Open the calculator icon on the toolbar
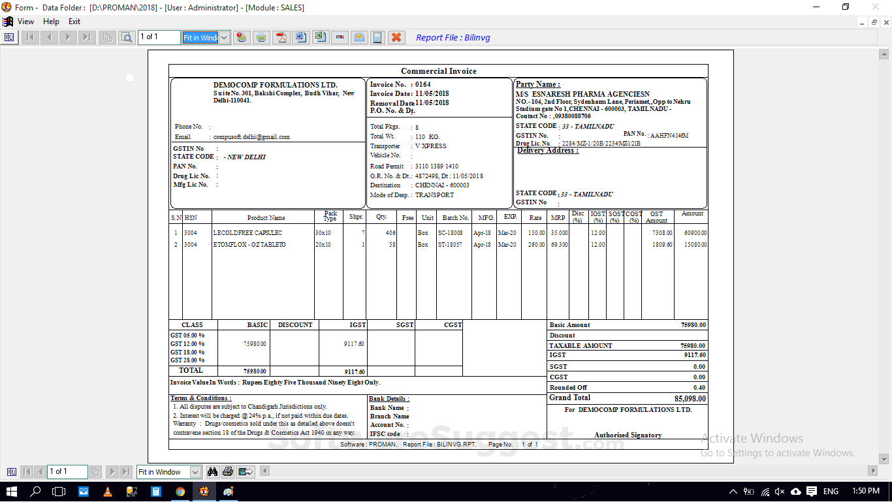This screenshot has height=502, width=892. coord(377,37)
